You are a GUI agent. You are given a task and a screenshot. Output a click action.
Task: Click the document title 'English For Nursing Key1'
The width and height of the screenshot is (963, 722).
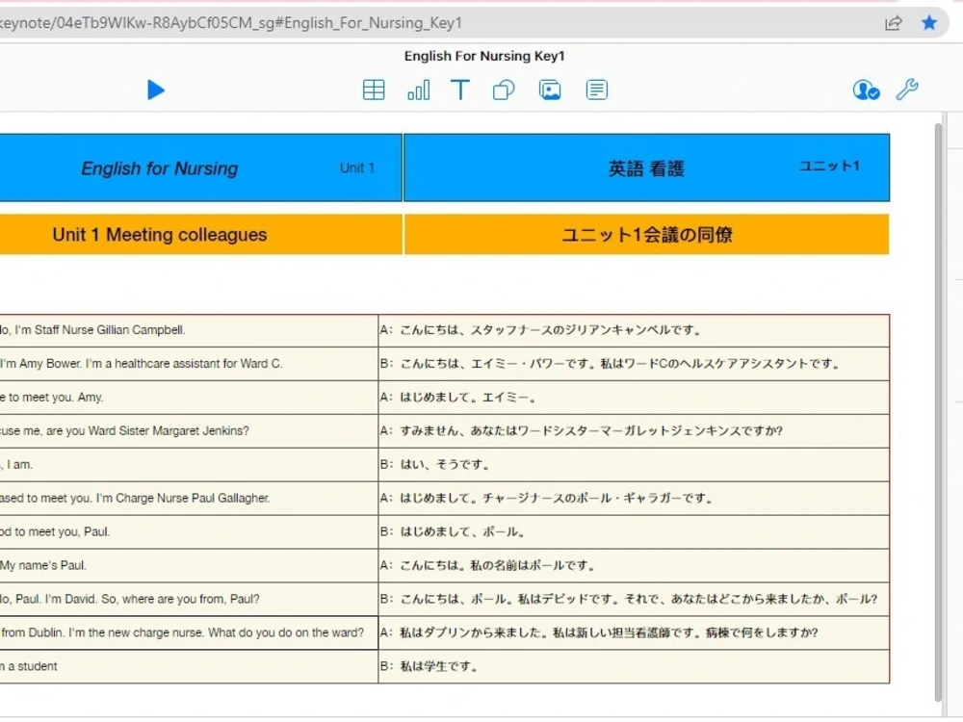pos(484,56)
